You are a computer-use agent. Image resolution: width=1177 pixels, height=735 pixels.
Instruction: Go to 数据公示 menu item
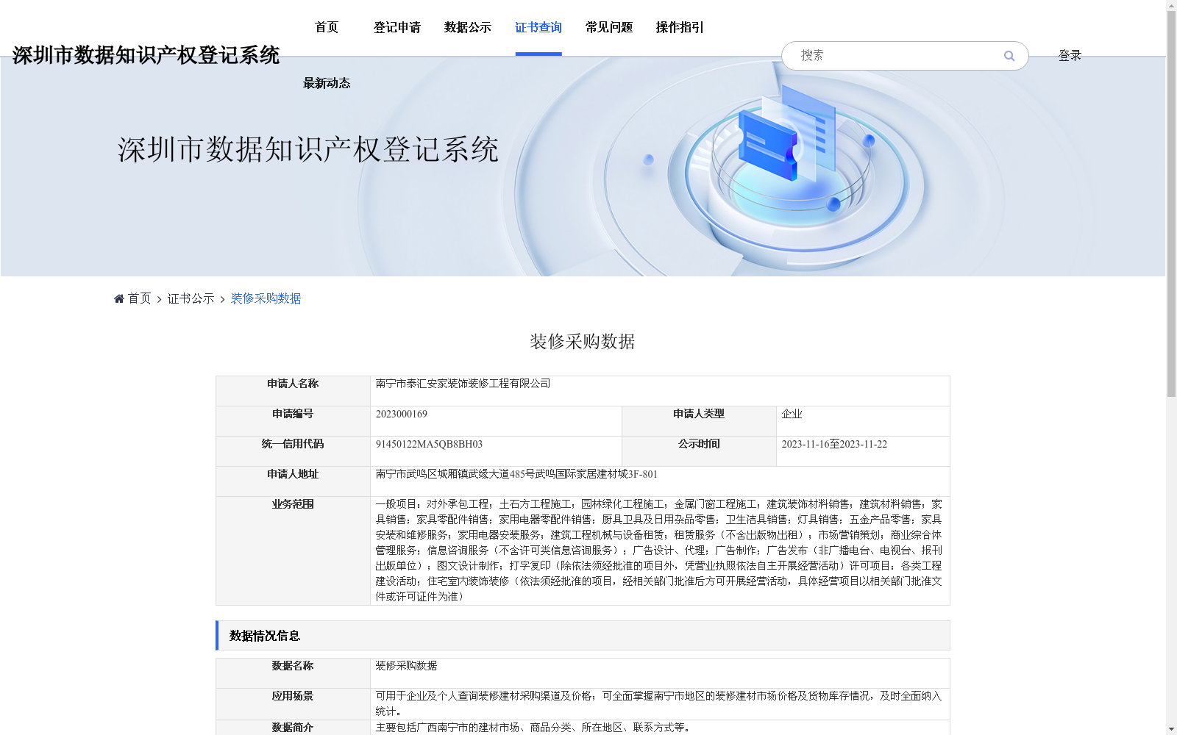[468, 28]
